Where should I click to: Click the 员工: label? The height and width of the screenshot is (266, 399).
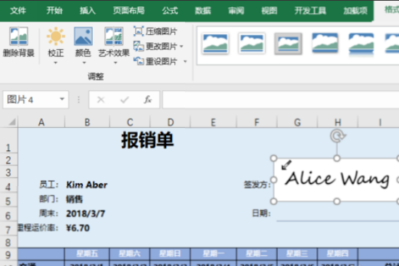[49, 185]
